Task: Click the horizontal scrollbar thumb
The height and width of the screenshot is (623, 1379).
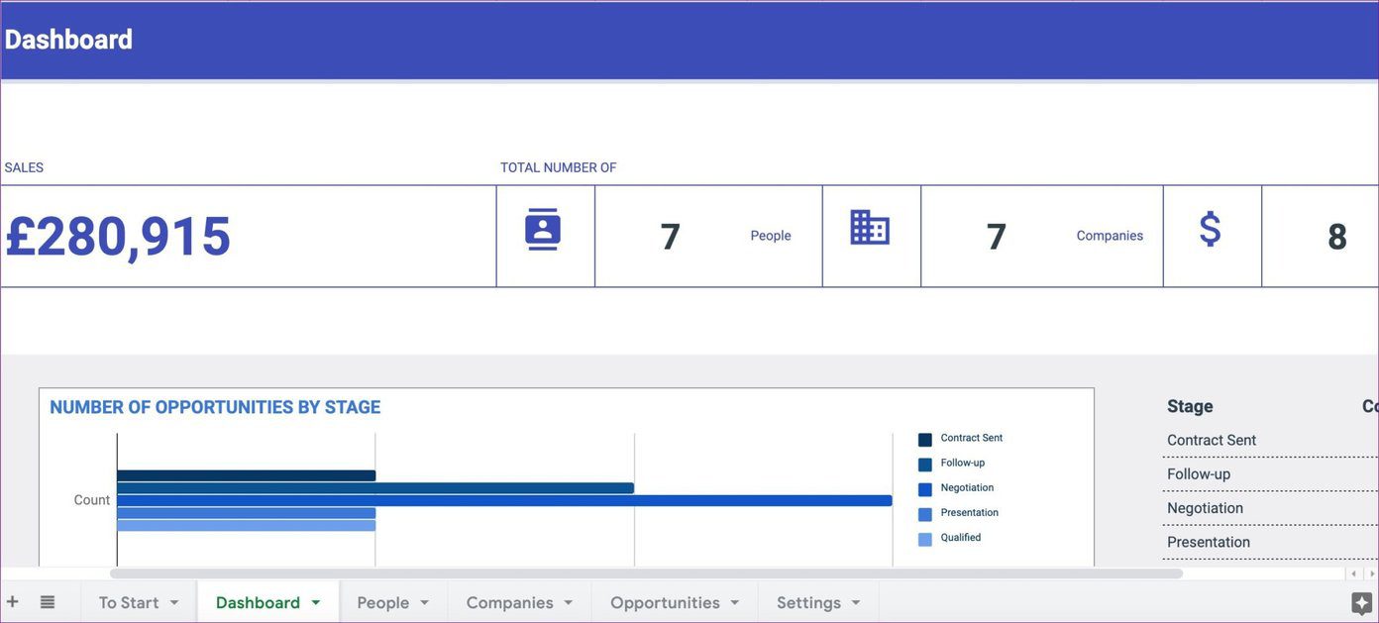Action: (x=646, y=573)
